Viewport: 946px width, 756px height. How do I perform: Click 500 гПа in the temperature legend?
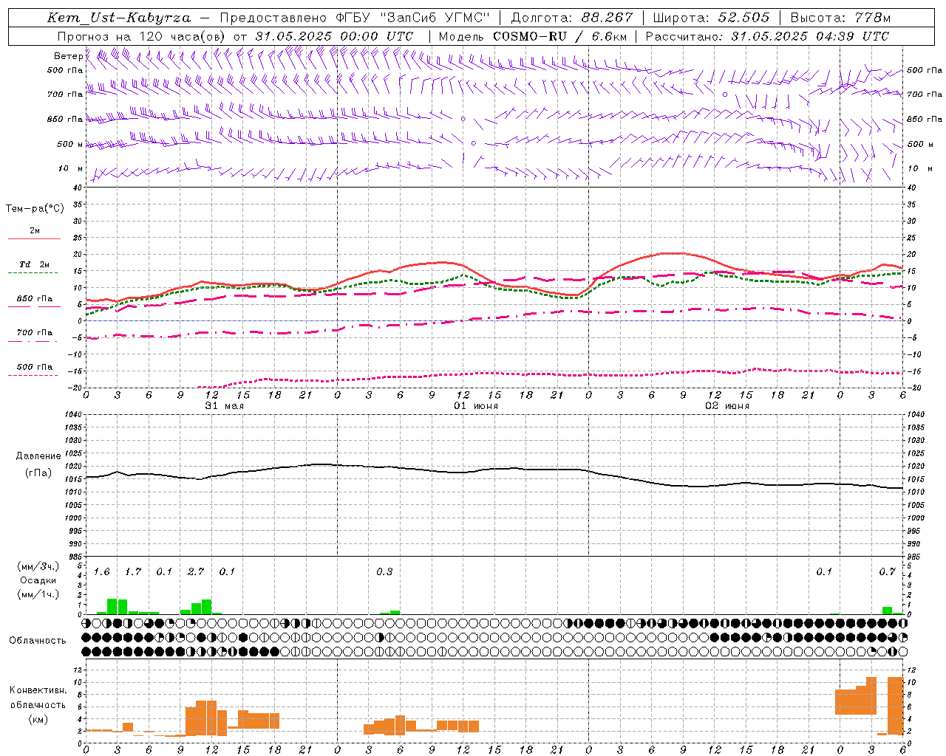[35, 367]
